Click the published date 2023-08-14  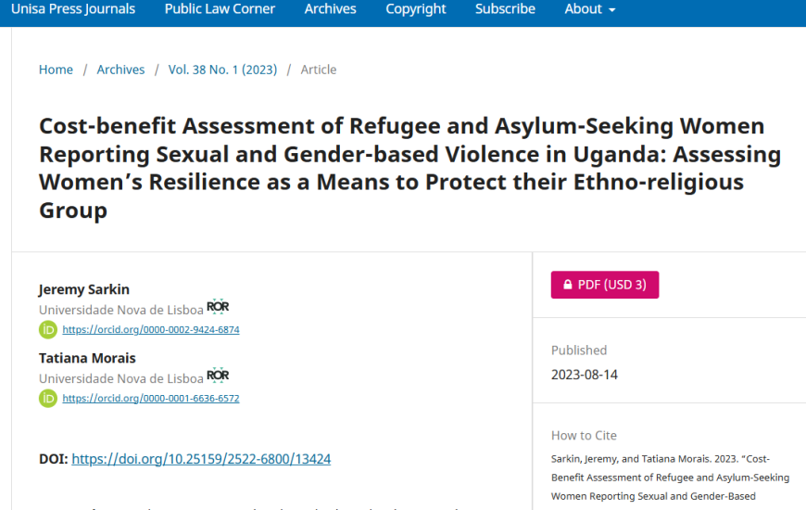(585, 375)
